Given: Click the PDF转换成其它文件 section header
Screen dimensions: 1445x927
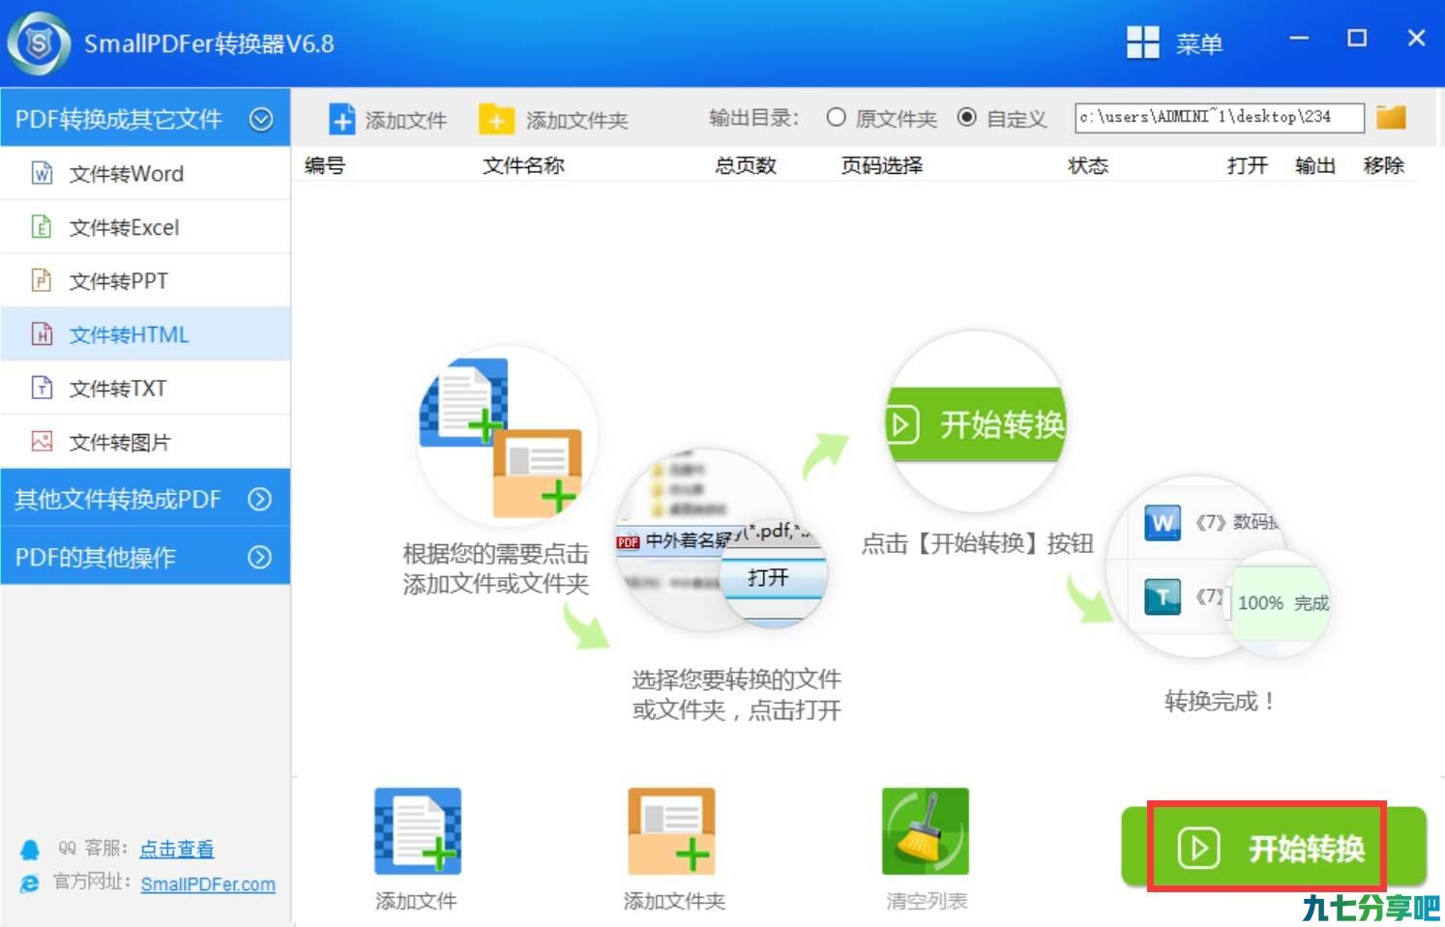Looking at the screenshot, I should 145,118.
